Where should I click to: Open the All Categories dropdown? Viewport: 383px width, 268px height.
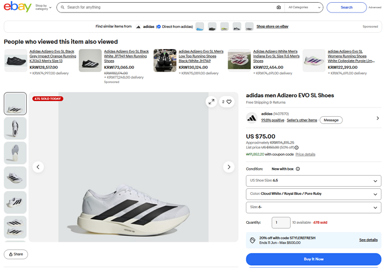coord(304,7)
